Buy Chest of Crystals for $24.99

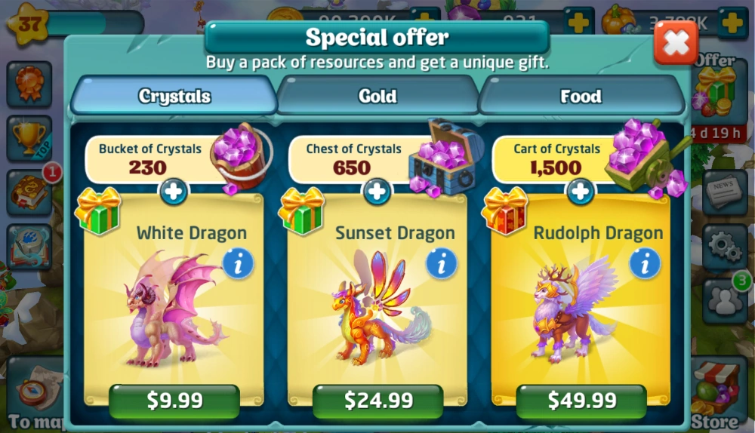pyautogui.click(x=378, y=401)
